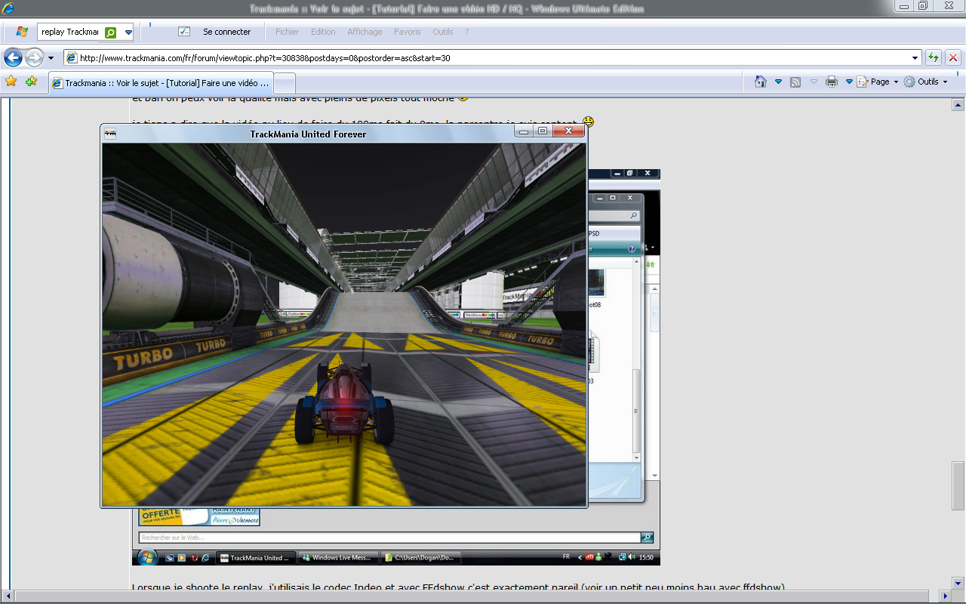Open the Favoris menu
966x604 pixels.
(408, 32)
